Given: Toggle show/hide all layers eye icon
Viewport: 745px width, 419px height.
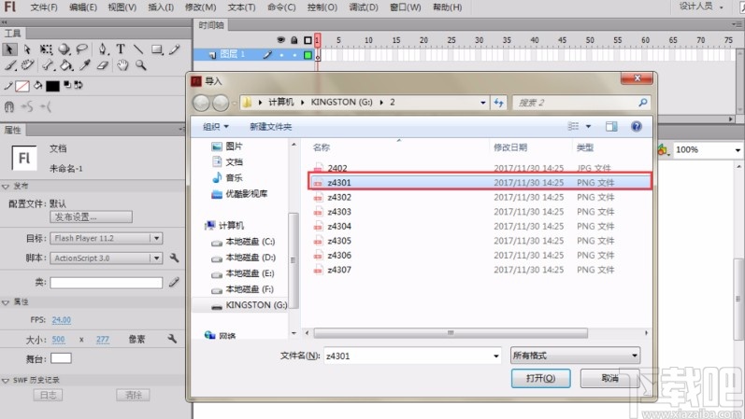Looking at the screenshot, I should (x=280, y=40).
